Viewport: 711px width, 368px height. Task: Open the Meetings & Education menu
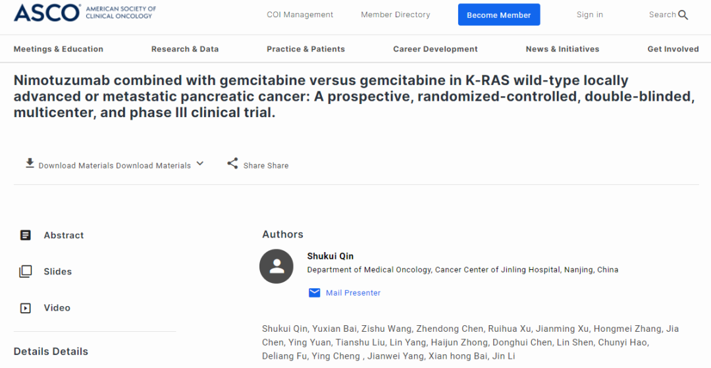pos(59,49)
